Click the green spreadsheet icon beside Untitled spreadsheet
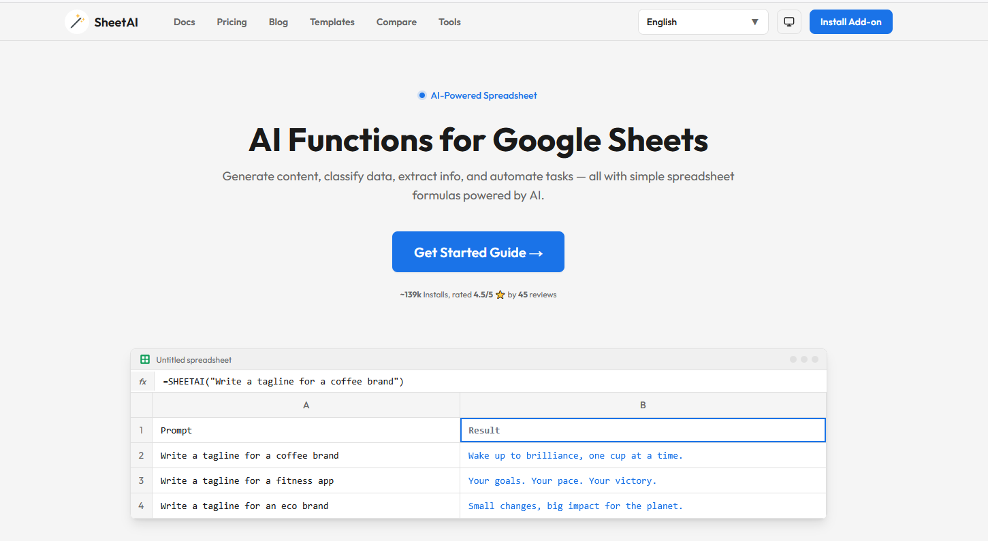The width and height of the screenshot is (988, 541). pos(145,359)
